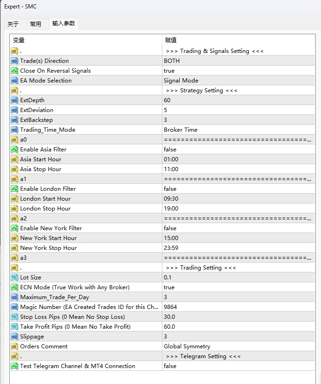Screen dimensions: 321x384
Task: Toggle Enable New York Filter value false
Action: point(239,228)
